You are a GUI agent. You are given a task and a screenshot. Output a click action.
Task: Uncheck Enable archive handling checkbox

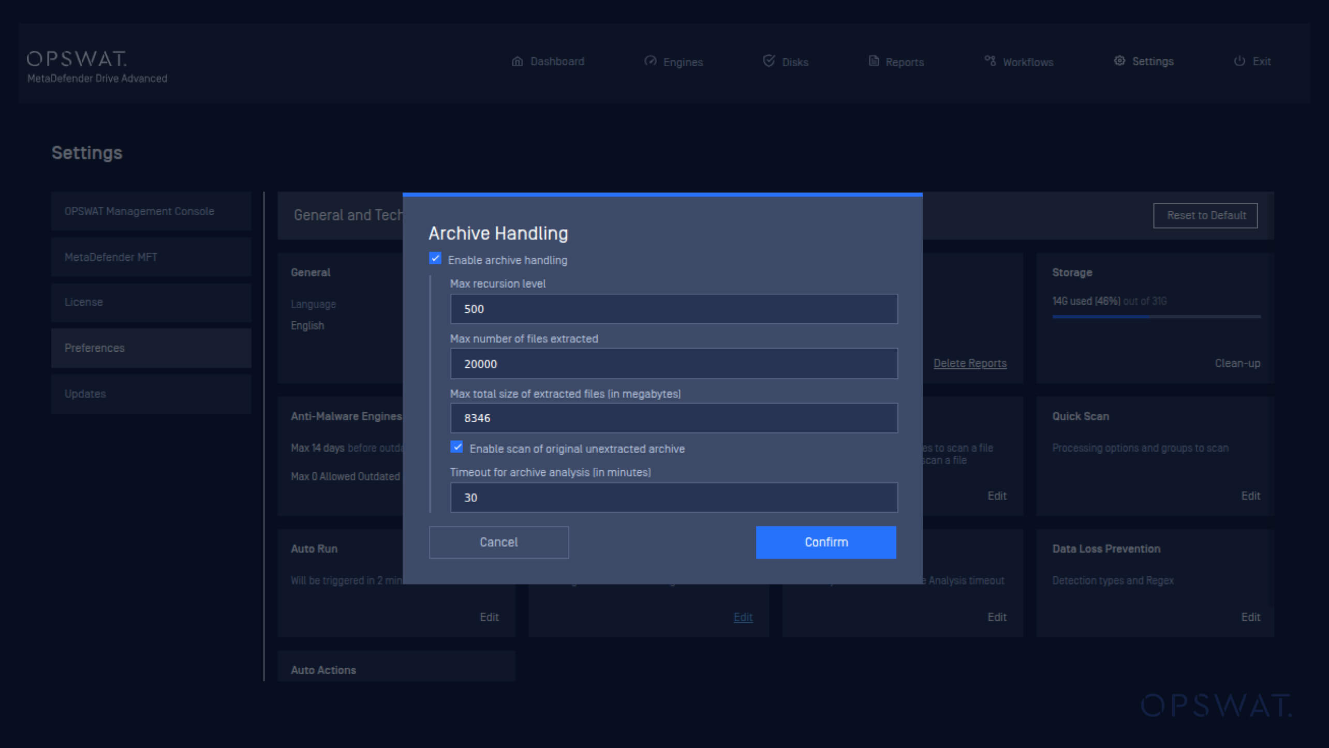pos(435,259)
